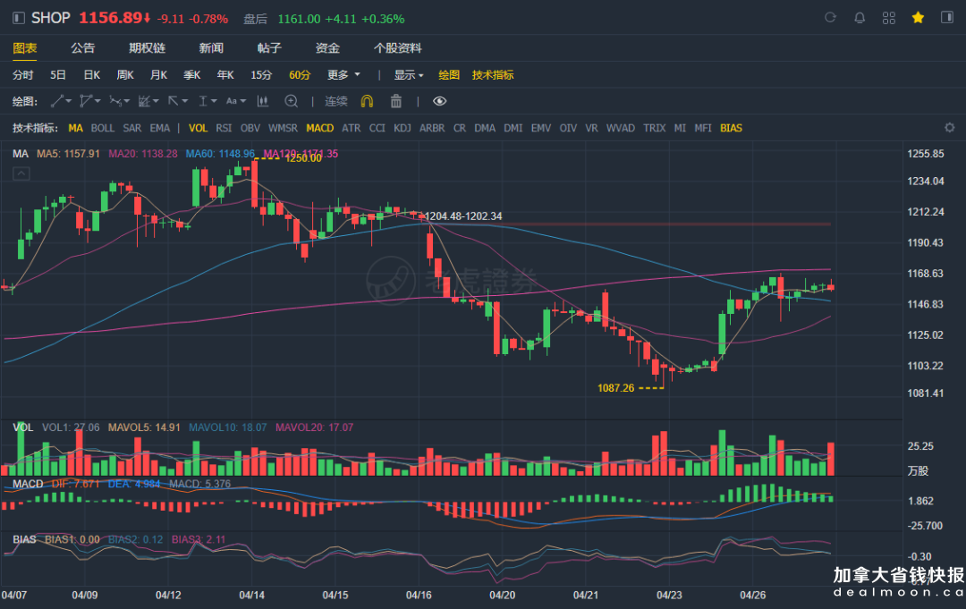The width and height of the screenshot is (966, 609).
Task: Click the magnifier zoom-in drawing tool
Action: 291,101
